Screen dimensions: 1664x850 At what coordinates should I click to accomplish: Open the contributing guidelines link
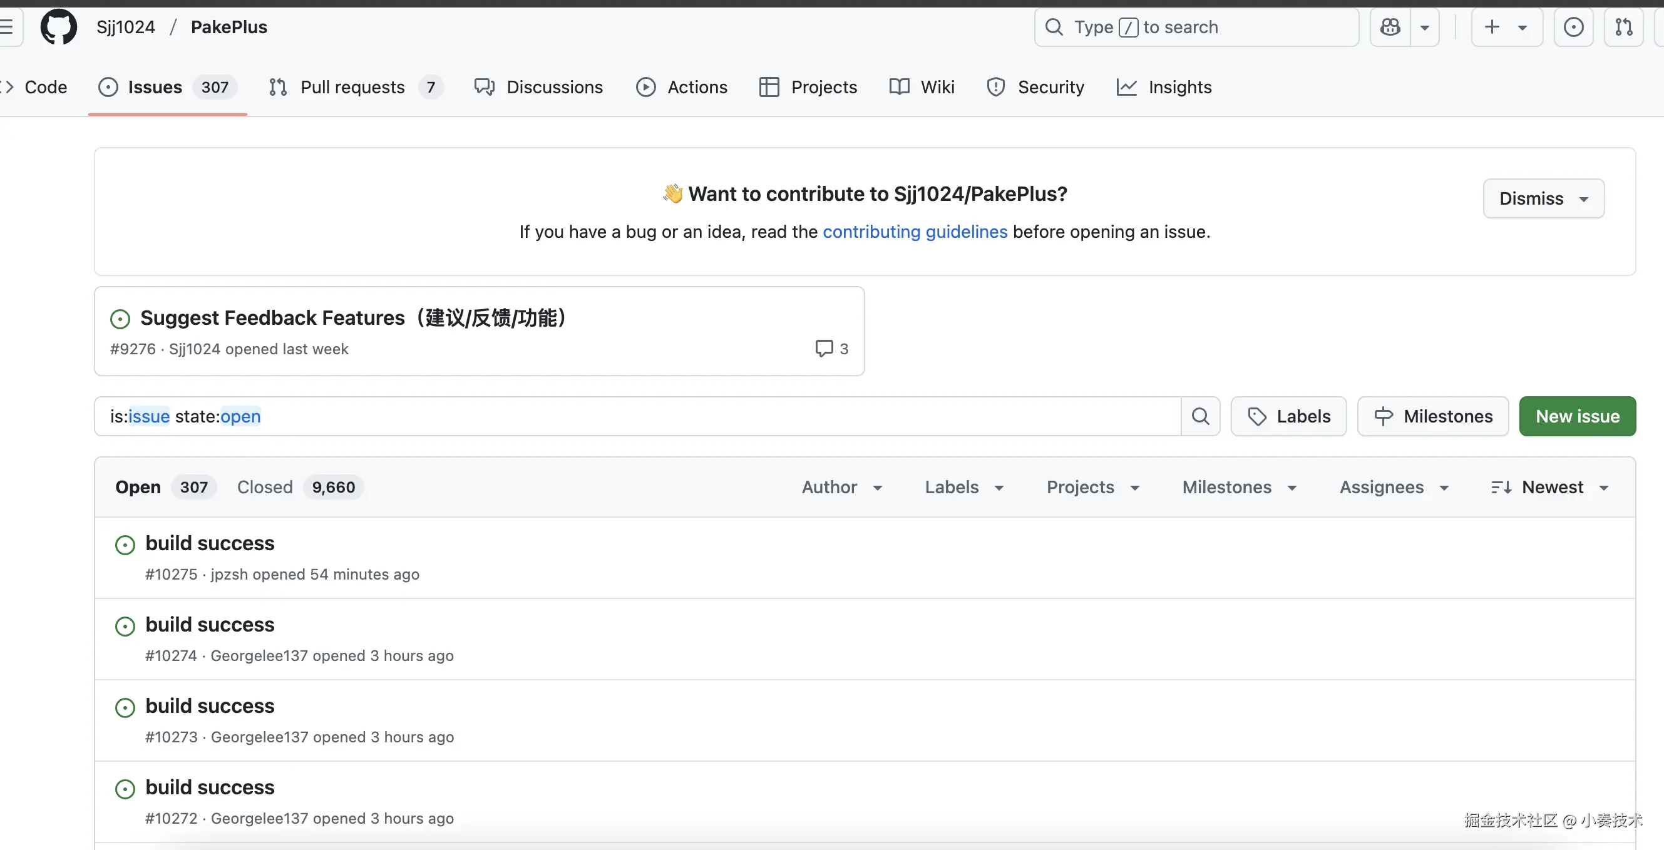(914, 232)
